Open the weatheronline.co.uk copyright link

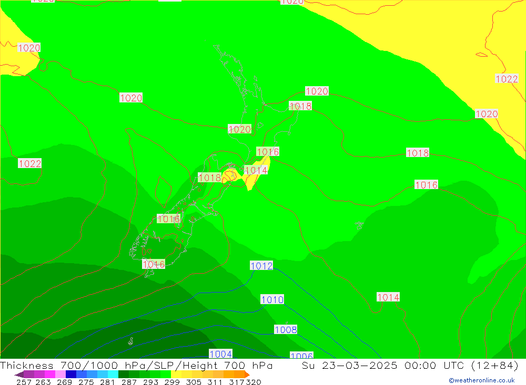(481, 380)
